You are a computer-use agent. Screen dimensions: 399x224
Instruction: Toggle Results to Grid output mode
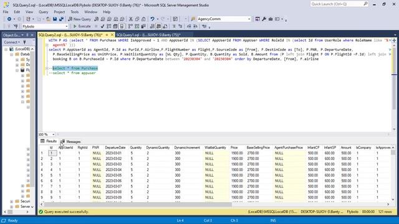158,26
